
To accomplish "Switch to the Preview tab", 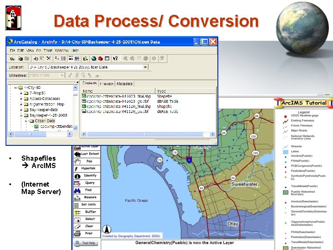I will click(x=107, y=84).
